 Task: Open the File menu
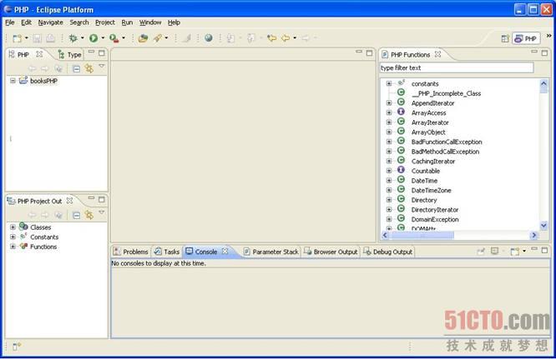click(x=9, y=22)
